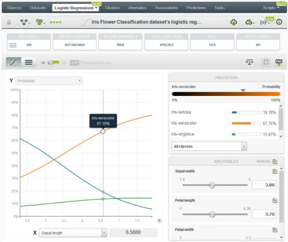Expand the Logistic Regressions menu arrow
Image resolution: width=288 pixels, height=242 pixels.
point(96,8)
